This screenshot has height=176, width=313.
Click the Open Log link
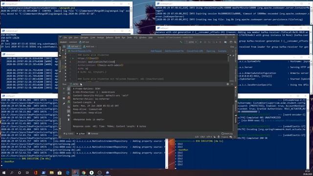(211, 51)
